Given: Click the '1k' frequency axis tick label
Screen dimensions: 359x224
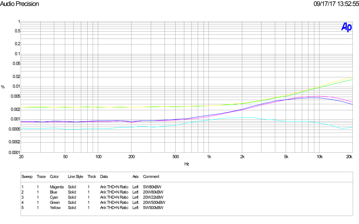Looking at the screenshot, I should [x=209, y=157].
